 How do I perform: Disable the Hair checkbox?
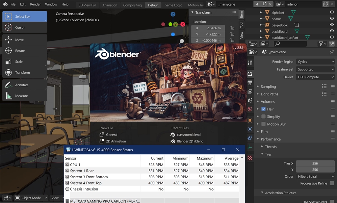[x=263, y=109]
